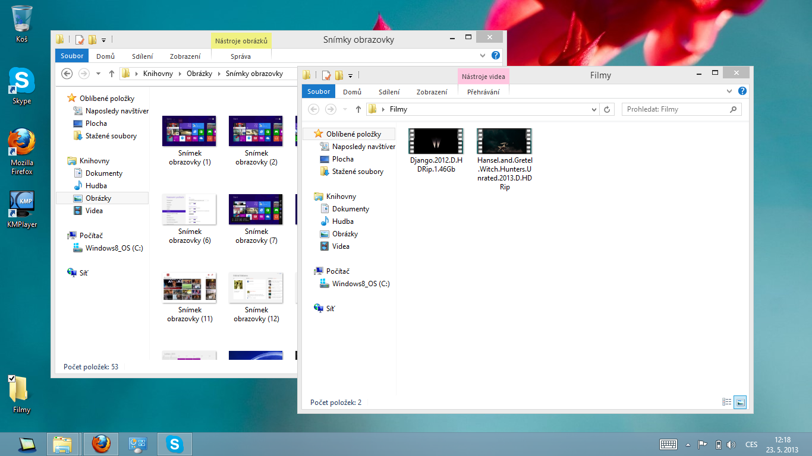Open Skype from the desktop shortcut
The height and width of the screenshot is (456, 812).
(x=22, y=81)
